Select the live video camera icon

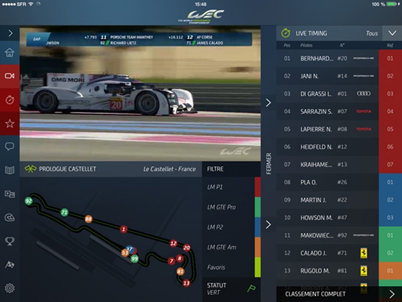[x=10, y=75]
